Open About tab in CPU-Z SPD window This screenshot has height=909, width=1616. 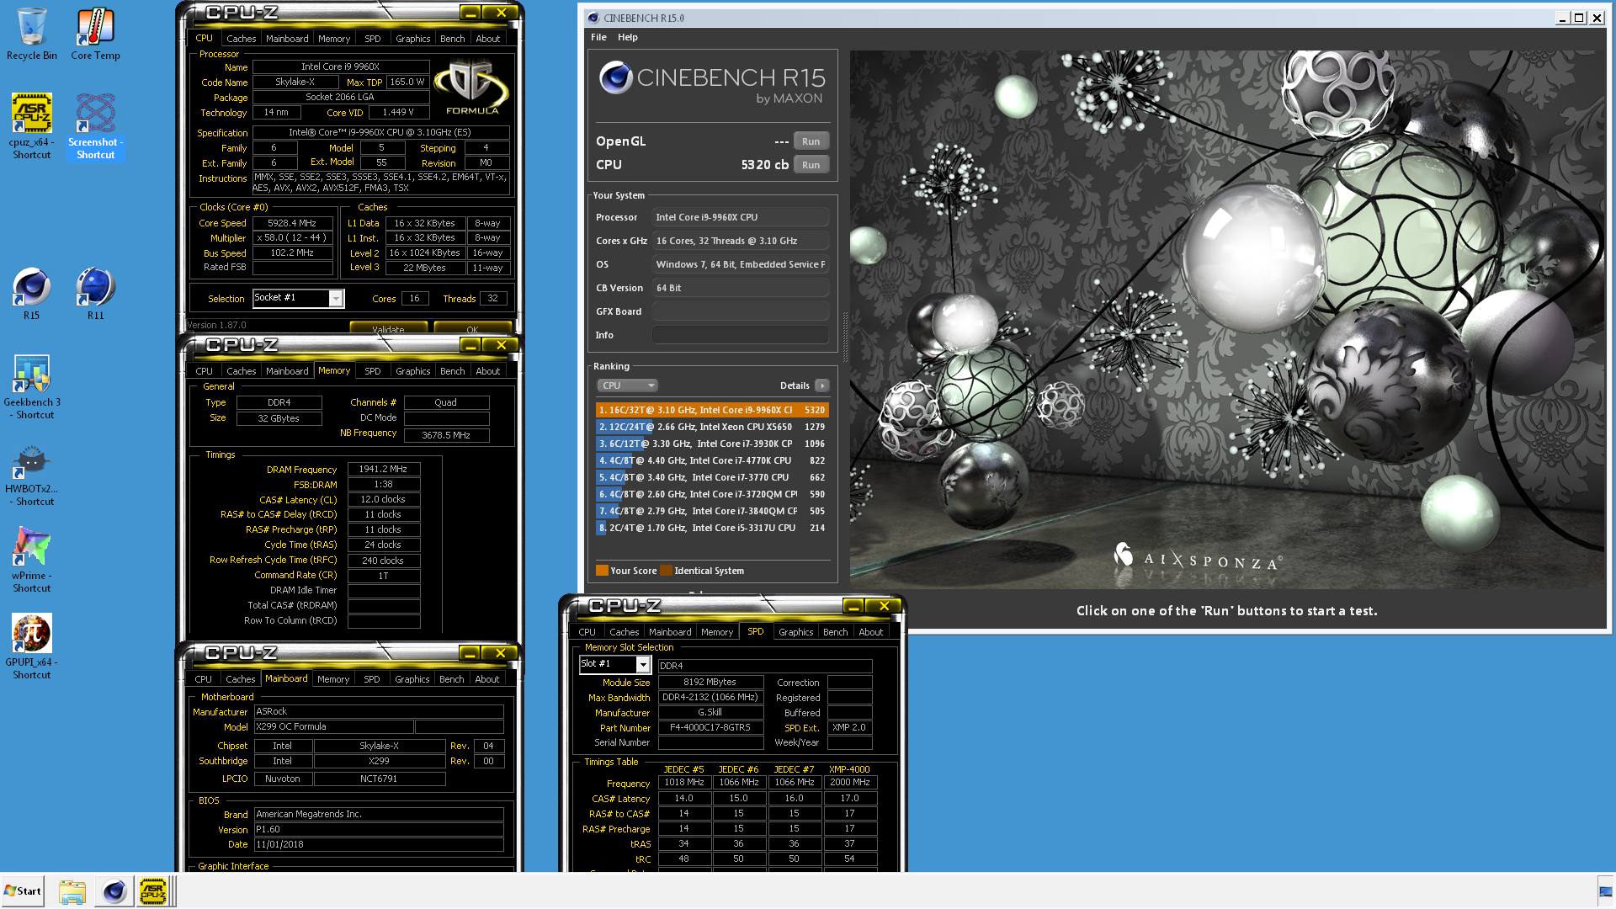point(870,632)
